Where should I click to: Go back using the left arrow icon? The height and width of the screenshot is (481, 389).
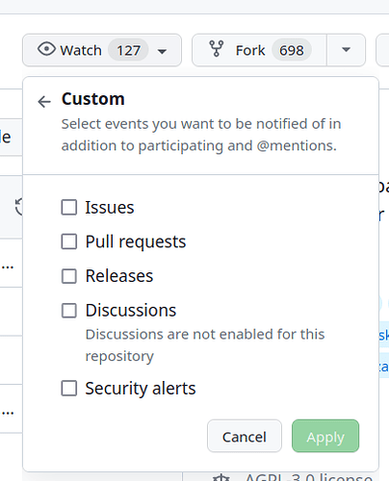[x=44, y=102]
